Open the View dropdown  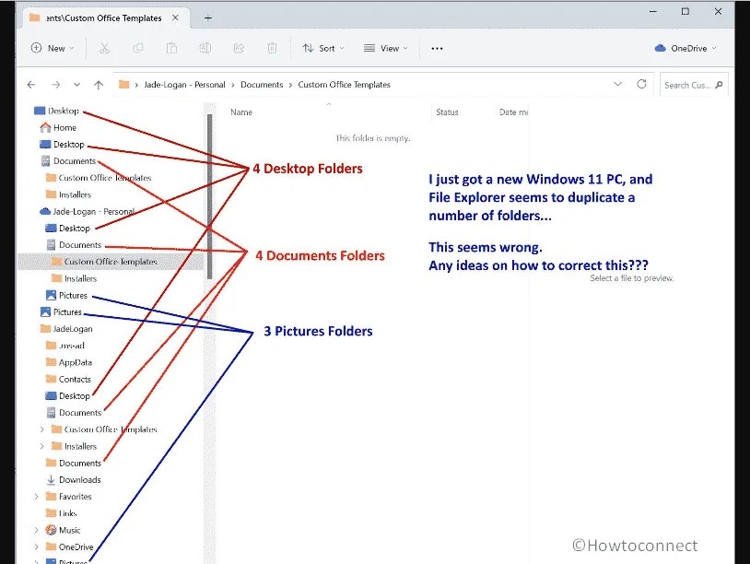pos(388,48)
